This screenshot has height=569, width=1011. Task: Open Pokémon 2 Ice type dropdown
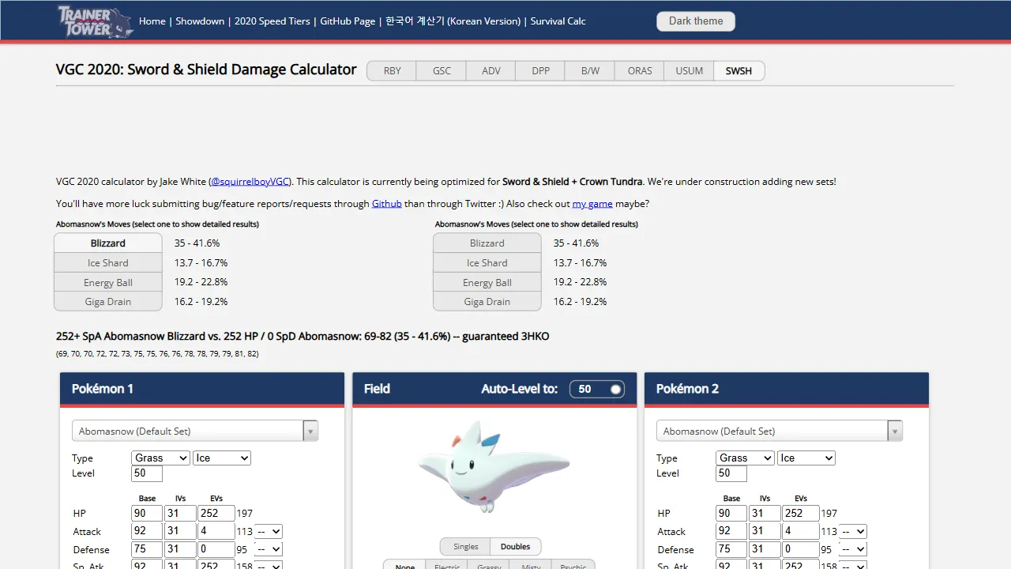[x=806, y=458]
